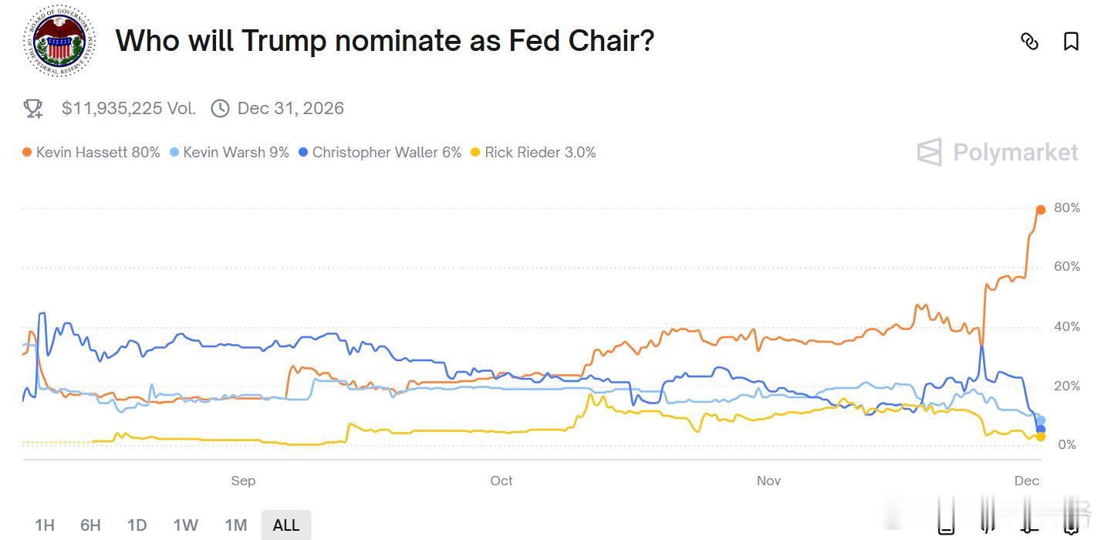Click the orange 80% endpoint dot on the chart
Screen dimensions: 1101x540
[x=1040, y=210]
